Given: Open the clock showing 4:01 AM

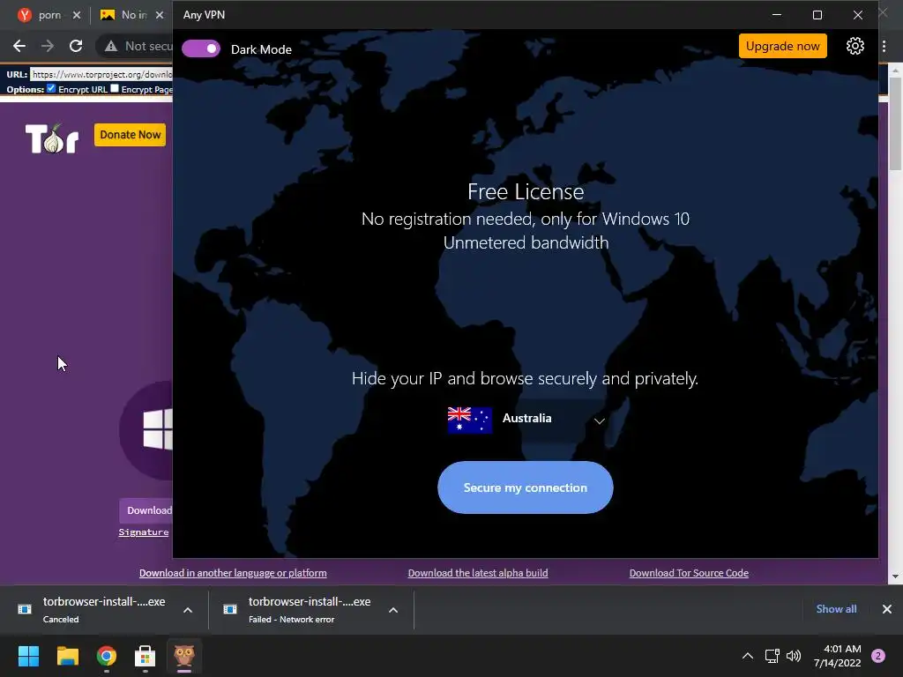Looking at the screenshot, I should [838, 656].
